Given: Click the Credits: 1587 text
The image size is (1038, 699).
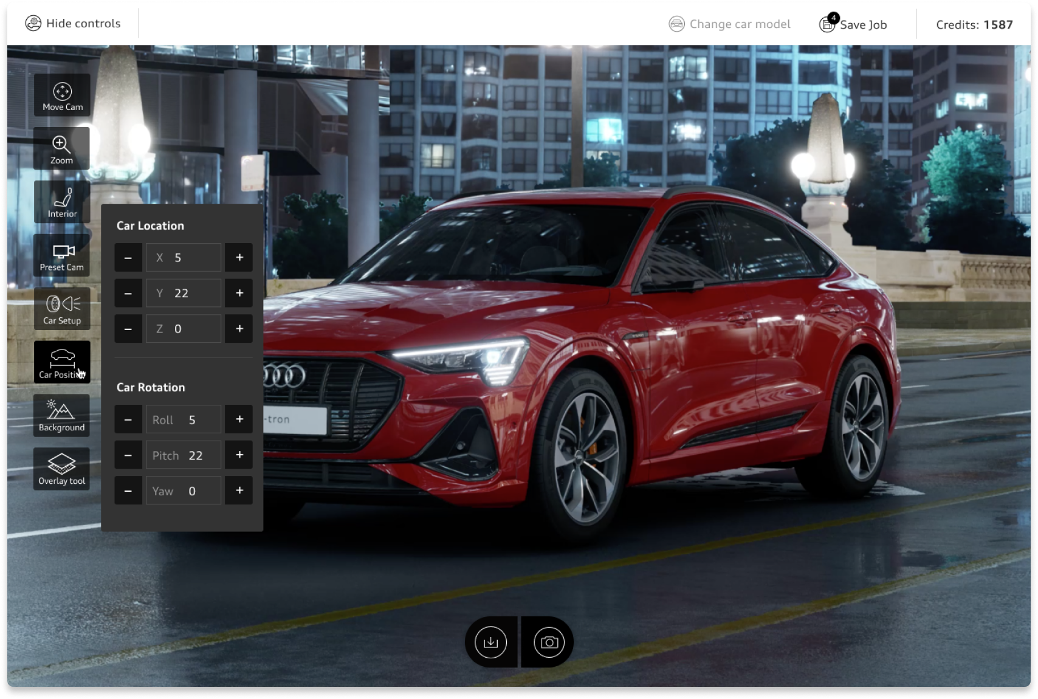Looking at the screenshot, I should click(x=974, y=25).
